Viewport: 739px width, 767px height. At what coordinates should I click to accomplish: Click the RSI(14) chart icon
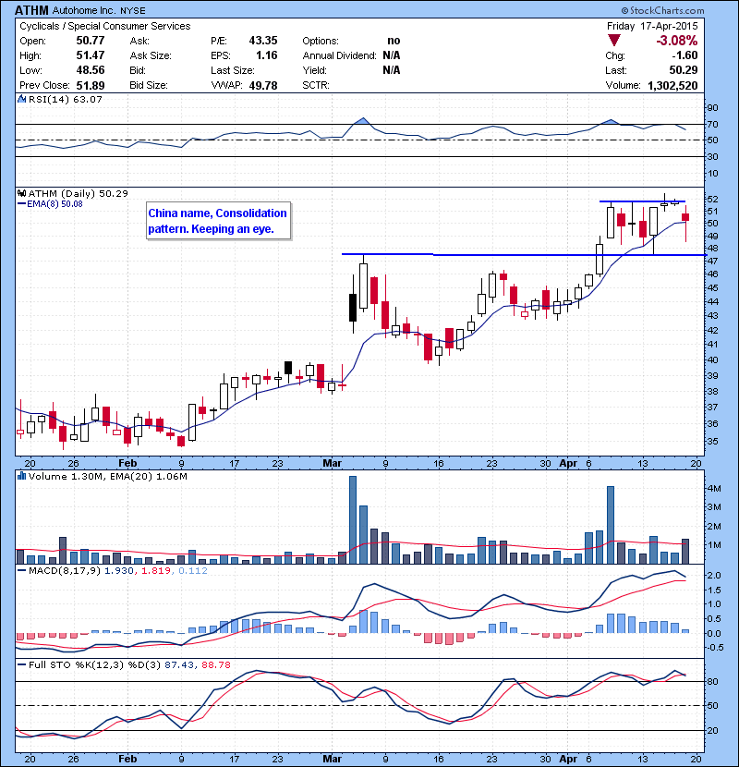pyautogui.click(x=21, y=99)
